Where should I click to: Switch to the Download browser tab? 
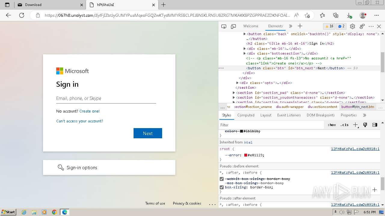(50, 5)
